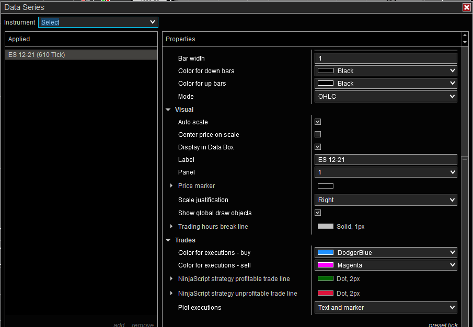473x327 pixels.
Task: Expand the Price marker property
Action: (171, 186)
